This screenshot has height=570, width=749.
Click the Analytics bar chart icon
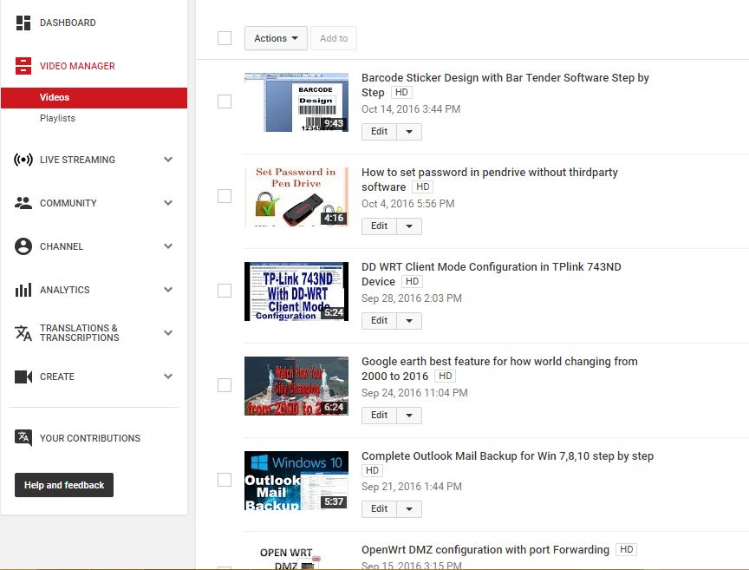pos(23,290)
